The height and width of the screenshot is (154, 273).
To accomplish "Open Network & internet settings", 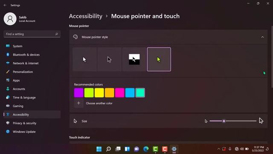I will point(32,63).
